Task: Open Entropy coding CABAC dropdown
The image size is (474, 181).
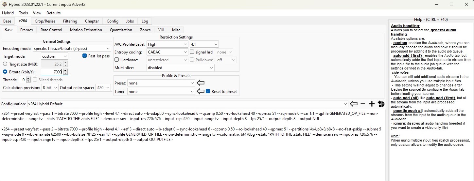Action: (x=167, y=52)
